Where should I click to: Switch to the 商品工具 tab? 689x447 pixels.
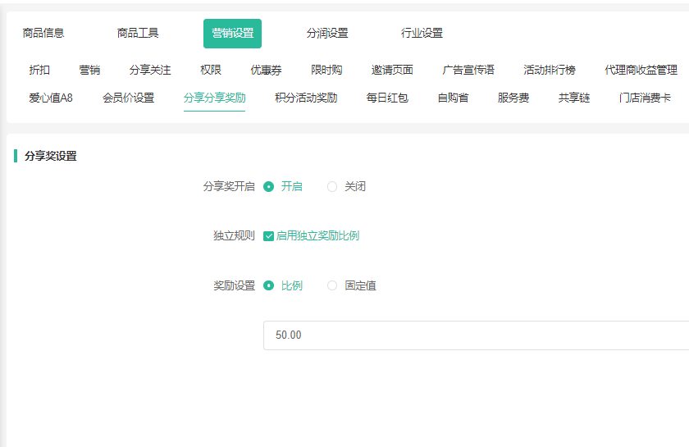pos(138,34)
